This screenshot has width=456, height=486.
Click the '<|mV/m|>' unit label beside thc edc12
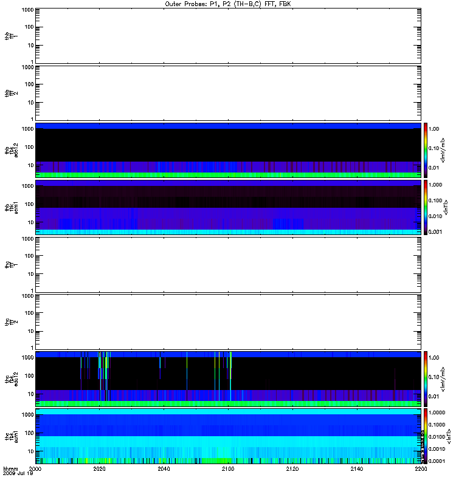(443, 378)
